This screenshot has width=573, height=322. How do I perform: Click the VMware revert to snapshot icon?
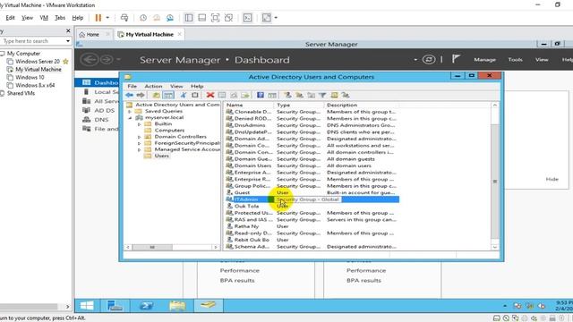point(157,18)
